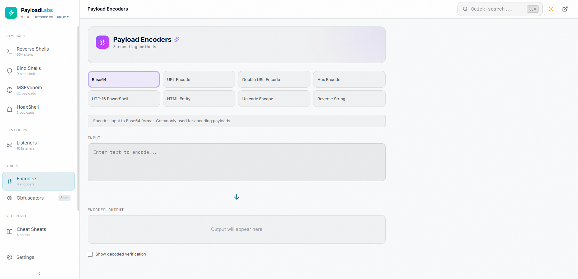The image size is (578, 279).
Task: Select Hex Encode method
Action: tap(349, 79)
